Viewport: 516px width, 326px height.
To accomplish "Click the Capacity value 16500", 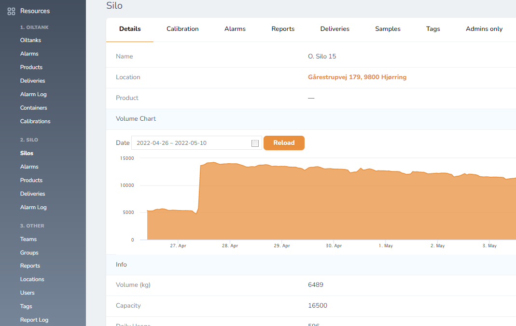I will coord(318,306).
